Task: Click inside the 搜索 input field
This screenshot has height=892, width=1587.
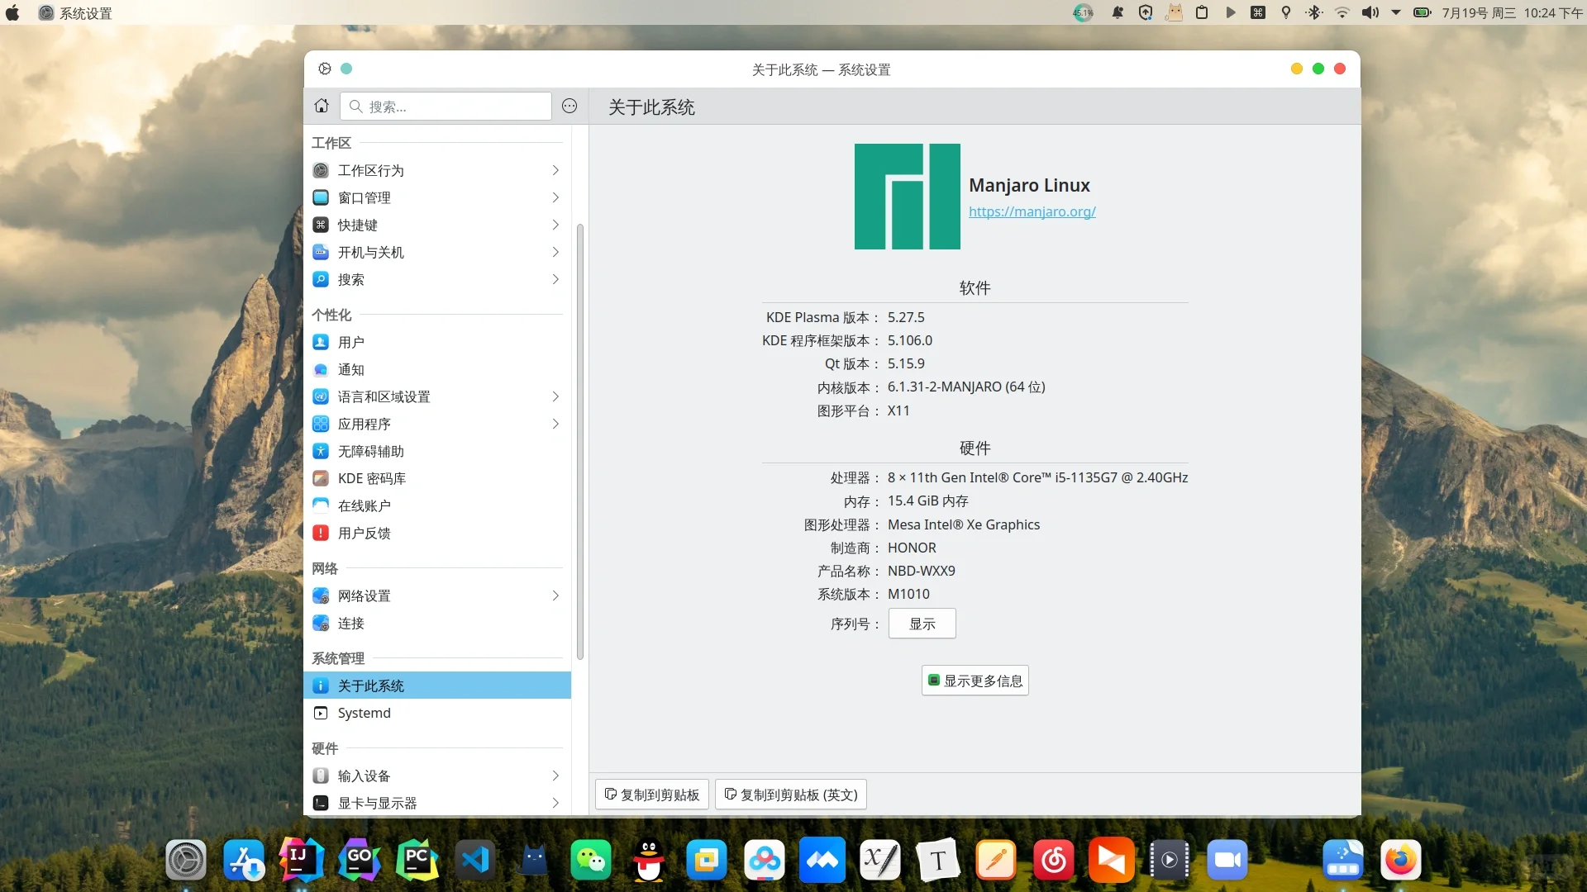Action: click(446, 106)
